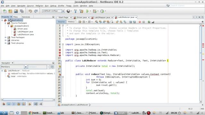The width and height of the screenshot is (205, 115).
Task: Collapse the code fold at line 20
Action: click(x=63, y=77)
